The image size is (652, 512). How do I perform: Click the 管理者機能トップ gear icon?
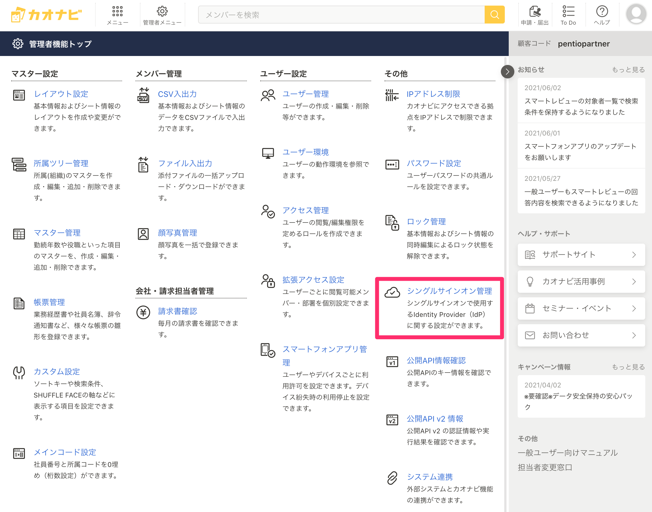pos(18,44)
